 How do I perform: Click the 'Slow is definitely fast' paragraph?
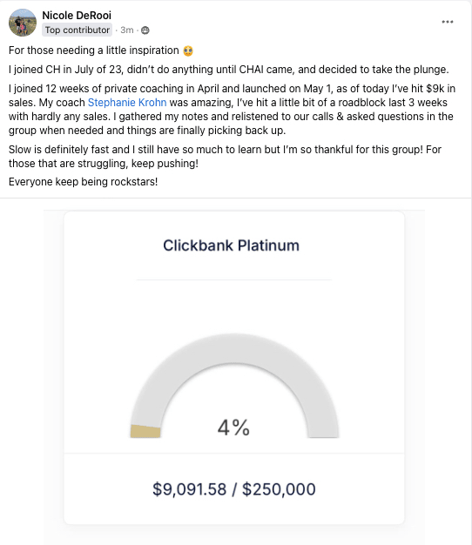(225, 157)
